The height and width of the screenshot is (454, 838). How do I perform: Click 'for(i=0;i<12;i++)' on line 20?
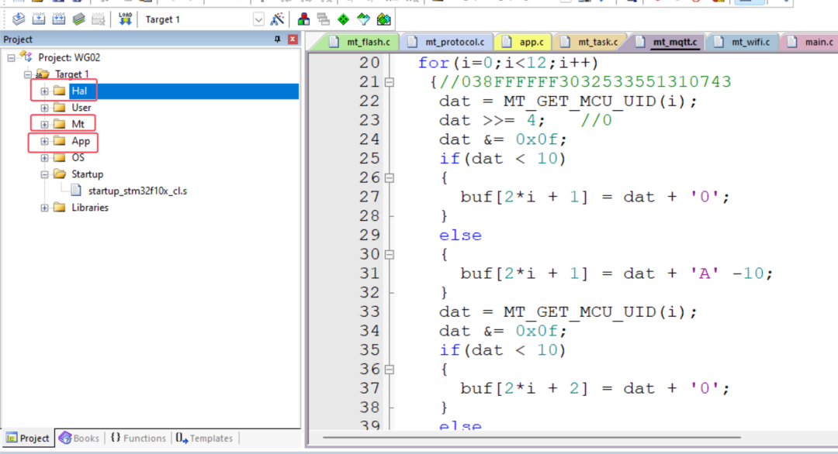507,63
